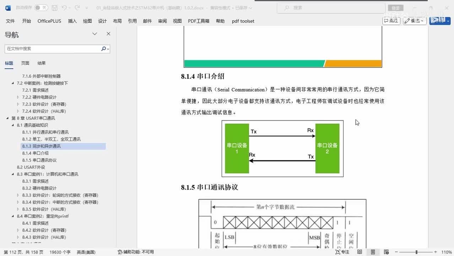Click the login button in title bar
Image resolution: width=454 pixels, height=256 pixels.
[x=396, y=8]
